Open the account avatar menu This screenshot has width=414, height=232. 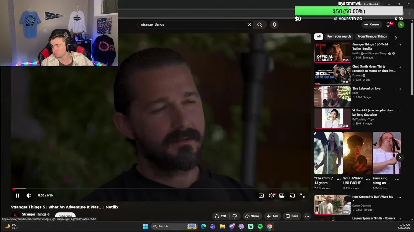(x=401, y=24)
